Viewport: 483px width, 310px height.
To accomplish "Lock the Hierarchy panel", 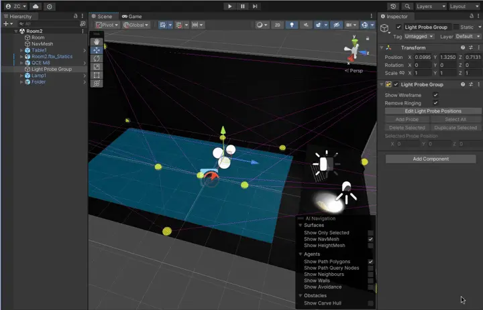I will (x=75, y=16).
